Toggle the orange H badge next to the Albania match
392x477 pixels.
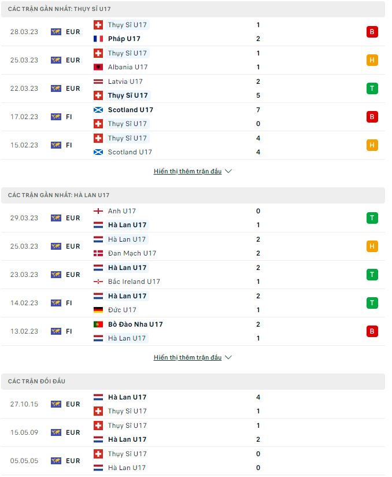click(x=372, y=60)
